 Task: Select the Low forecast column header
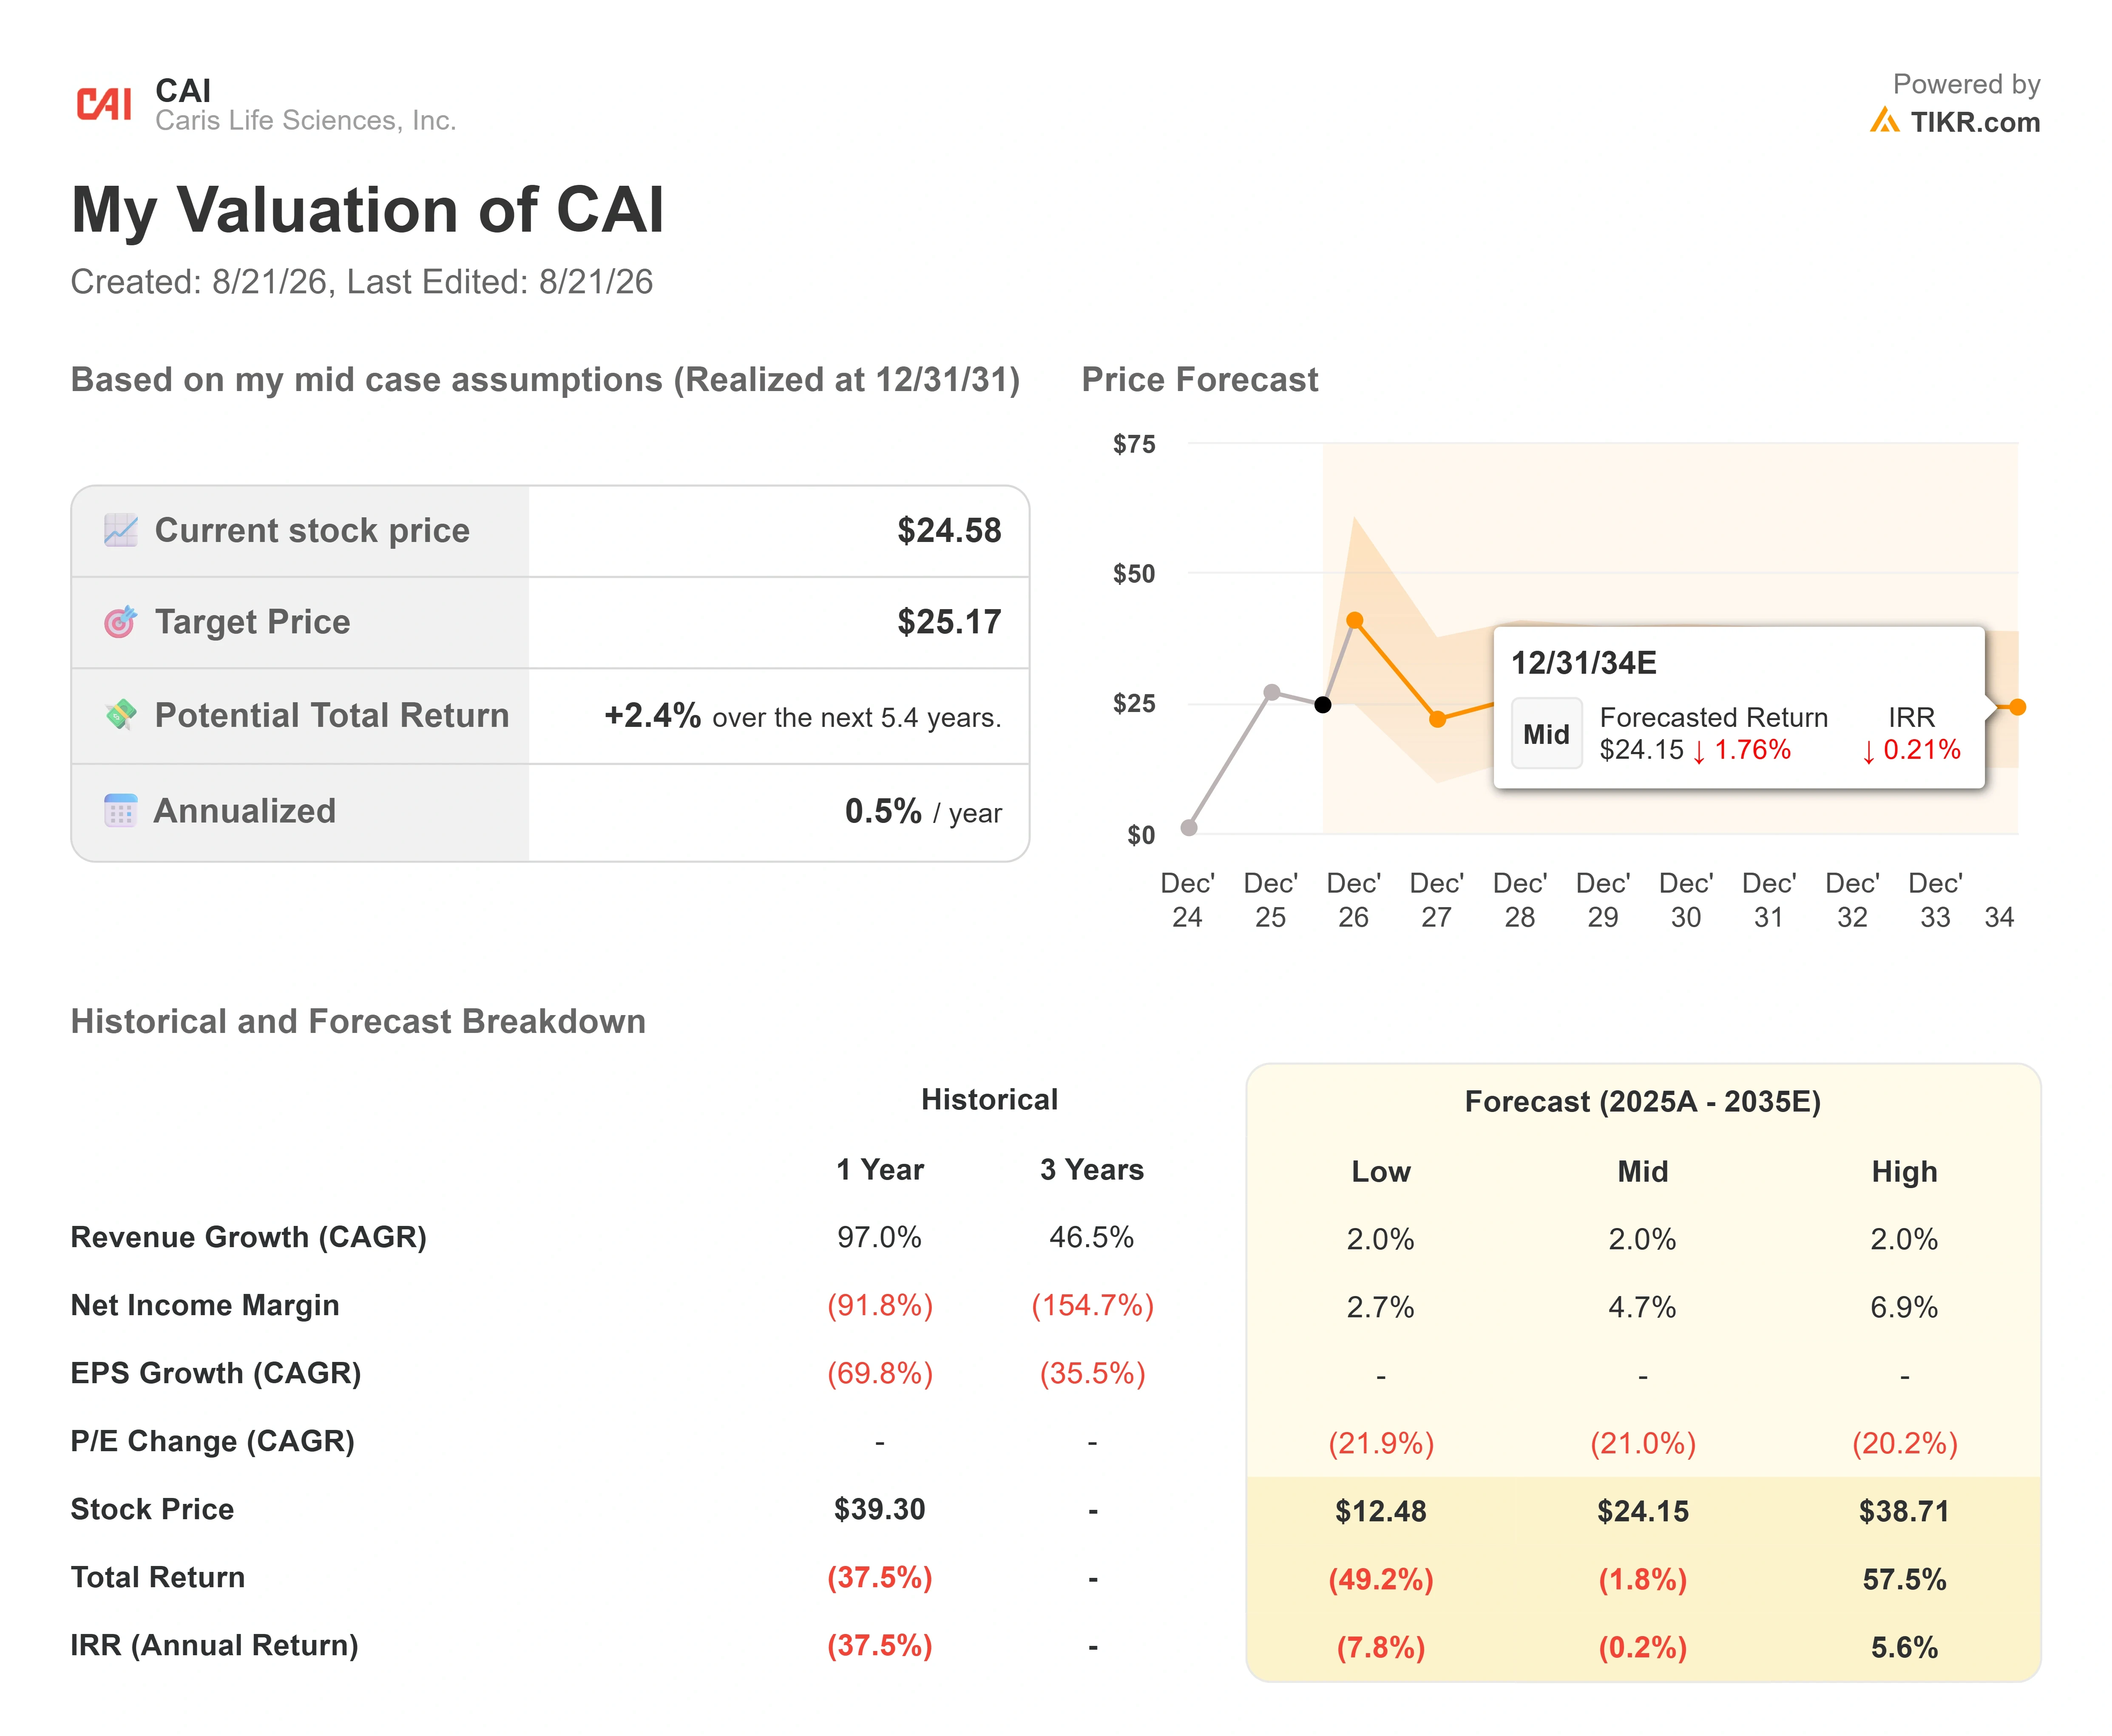click(x=1380, y=1171)
